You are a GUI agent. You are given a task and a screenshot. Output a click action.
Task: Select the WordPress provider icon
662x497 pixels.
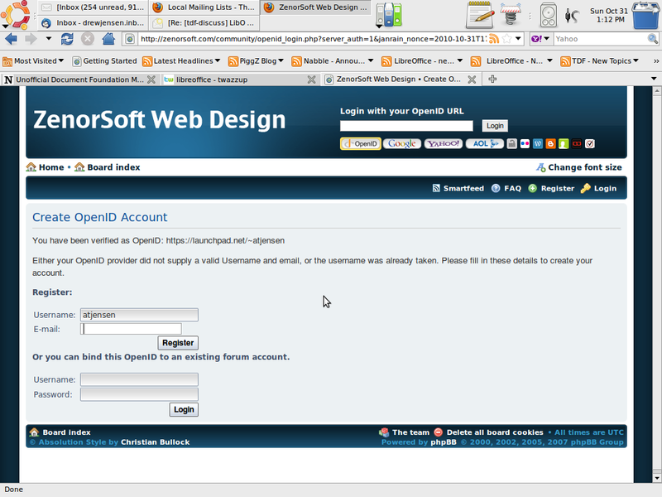[538, 143]
